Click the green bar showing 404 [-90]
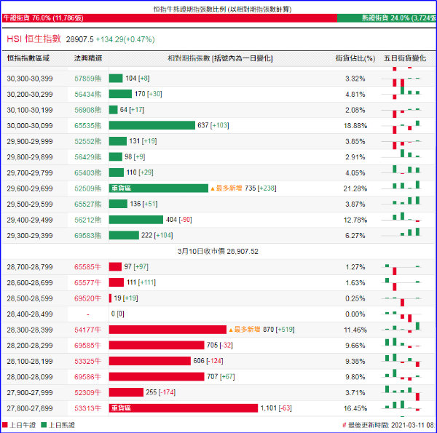Image resolution: width=437 pixels, height=433 pixels. tap(136, 220)
